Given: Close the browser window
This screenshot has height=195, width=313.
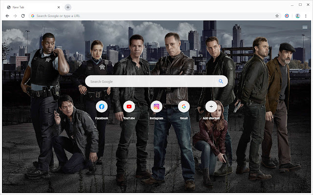Looking at the screenshot, I should tap(308, 4).
